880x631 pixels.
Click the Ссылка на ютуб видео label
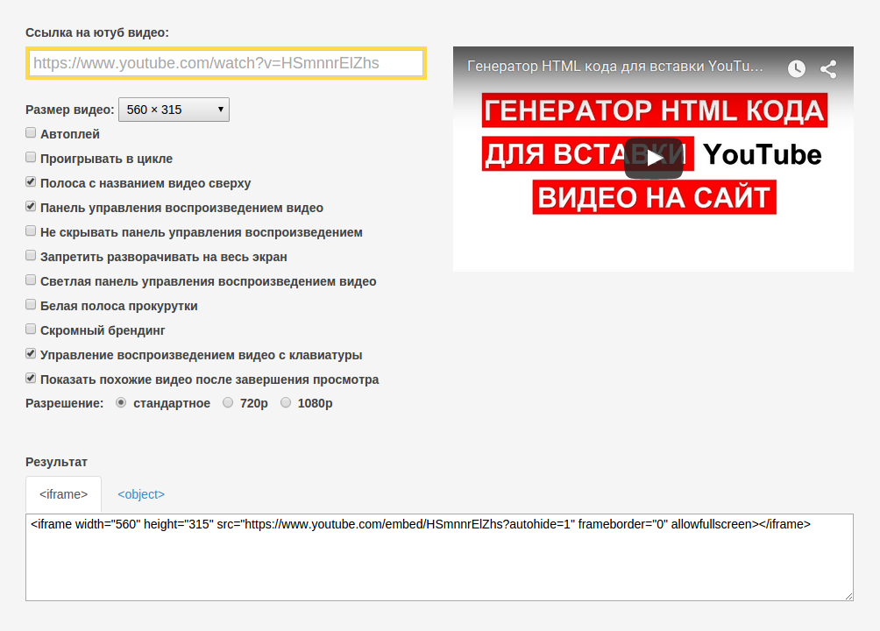[97, 32]
